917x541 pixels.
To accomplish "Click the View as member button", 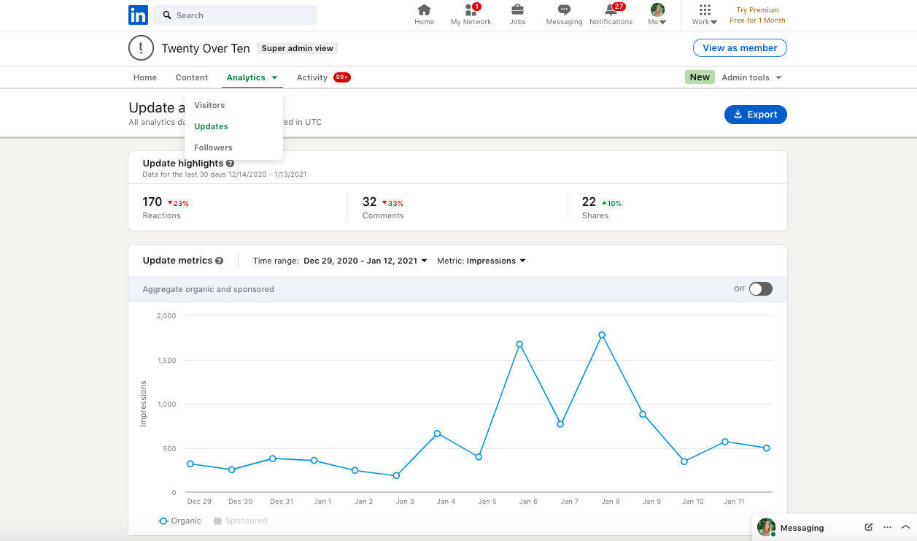I will (740, 48).
